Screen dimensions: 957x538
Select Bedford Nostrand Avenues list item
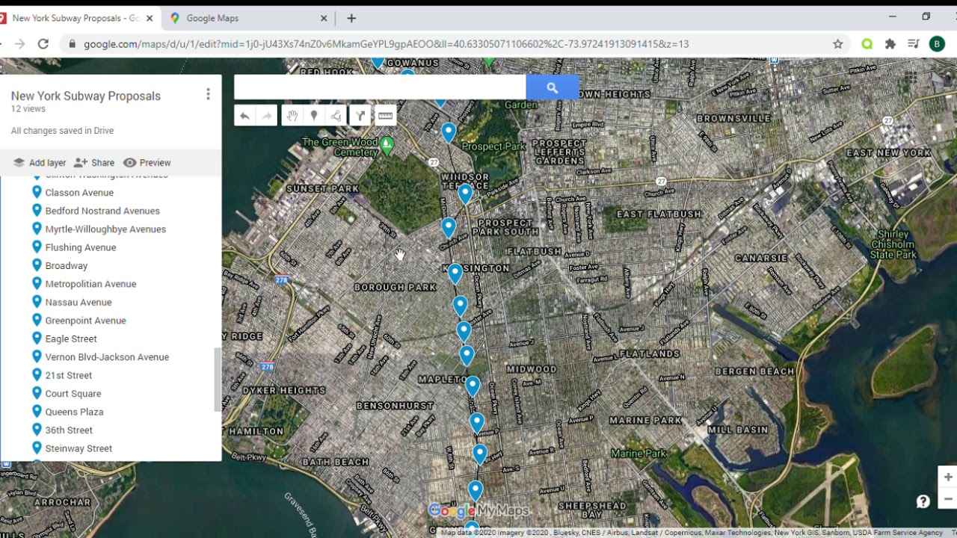(102, 211)
